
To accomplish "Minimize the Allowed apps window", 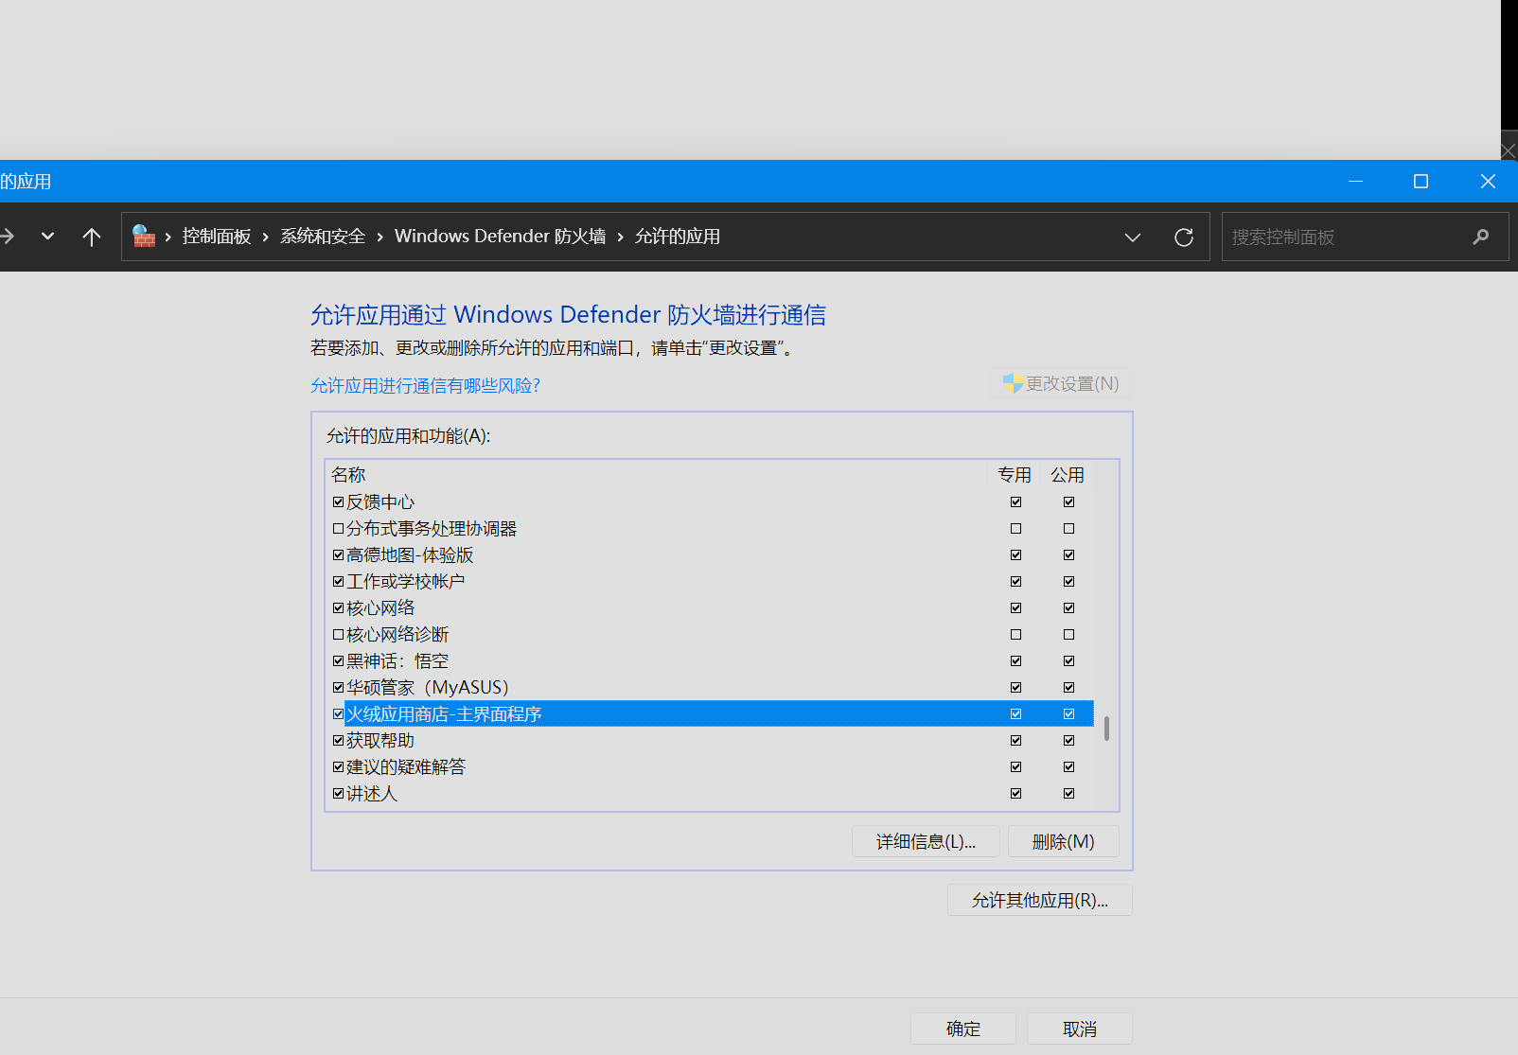I will [x=1355, y=181].
